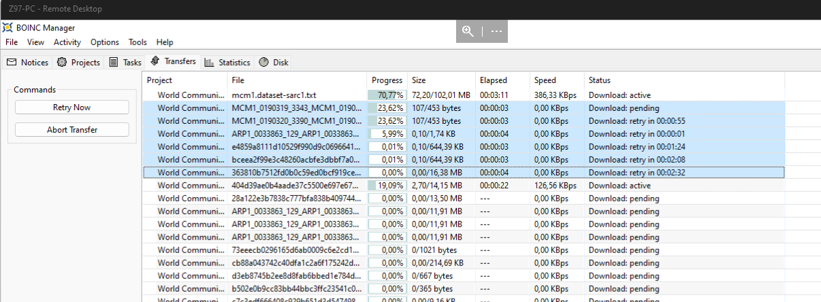Click the Commands group label

(35, 90)
